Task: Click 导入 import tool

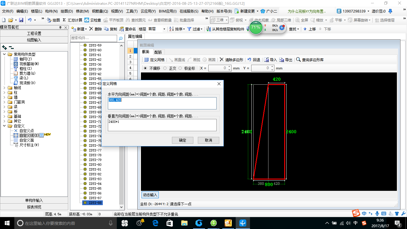Action: tap(271, 60)
